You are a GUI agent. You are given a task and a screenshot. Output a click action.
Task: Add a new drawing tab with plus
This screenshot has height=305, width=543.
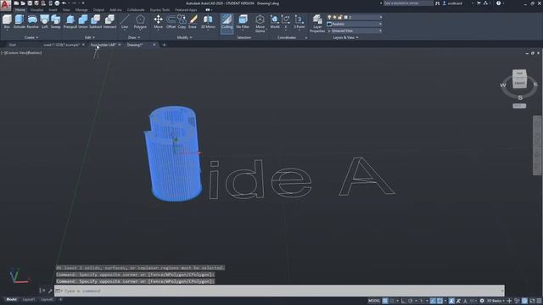coord(164,45)
